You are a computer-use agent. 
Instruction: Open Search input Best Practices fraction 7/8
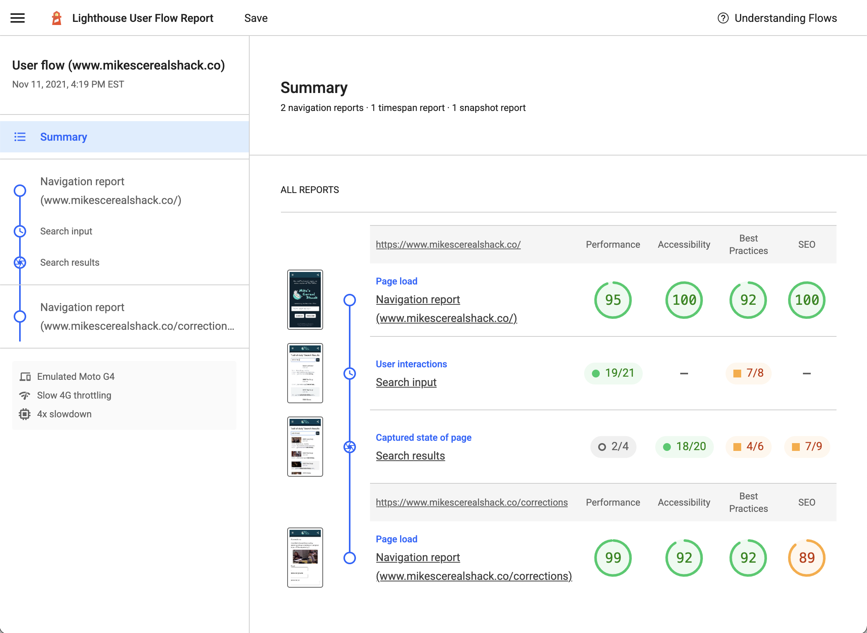[748, 373]
